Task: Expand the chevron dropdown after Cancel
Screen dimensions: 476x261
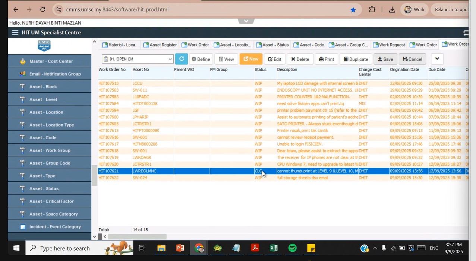Action: [437, 59]
